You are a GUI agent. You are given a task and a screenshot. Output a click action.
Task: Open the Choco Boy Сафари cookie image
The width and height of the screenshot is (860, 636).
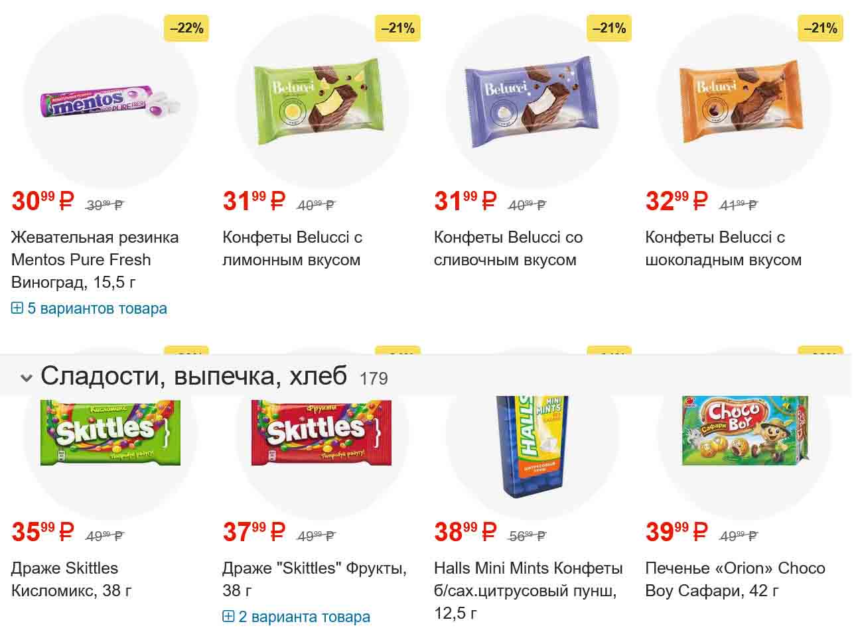tap(745, 430)
